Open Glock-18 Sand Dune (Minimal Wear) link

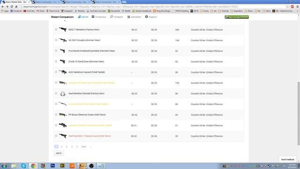click(x=86, y=61)
